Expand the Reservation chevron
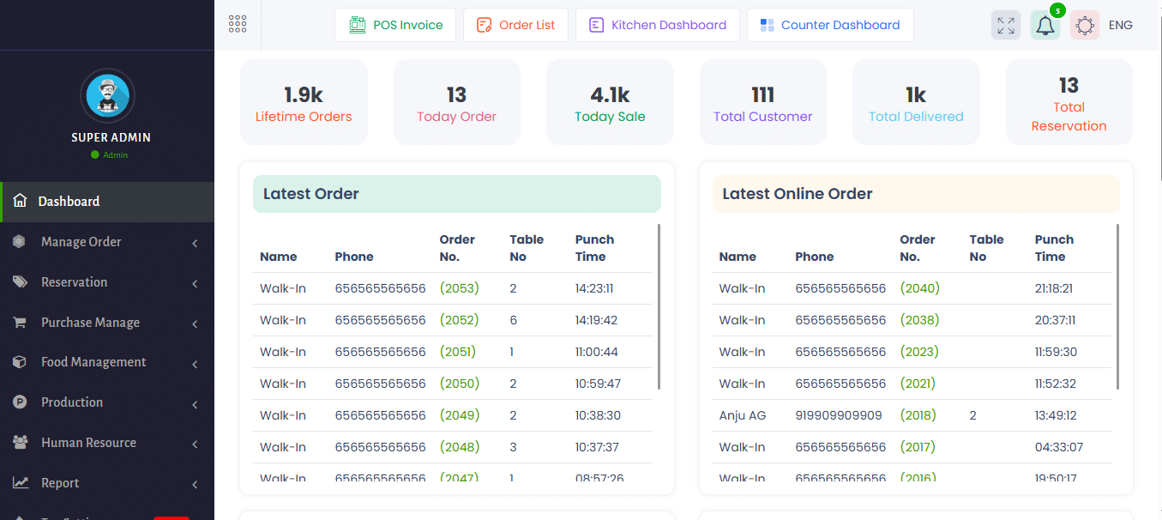This screenshot has height=520, width=1162. 195,284
